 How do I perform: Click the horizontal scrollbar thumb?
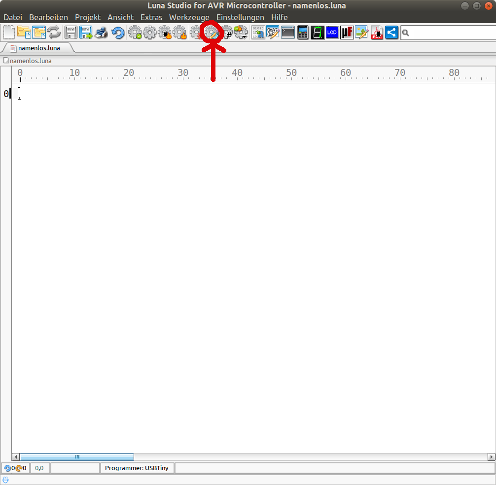[77, 457]
